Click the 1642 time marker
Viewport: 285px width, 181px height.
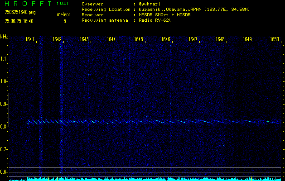pos(57,39)
